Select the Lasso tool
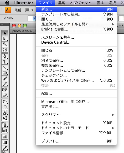 pos(5,50)
